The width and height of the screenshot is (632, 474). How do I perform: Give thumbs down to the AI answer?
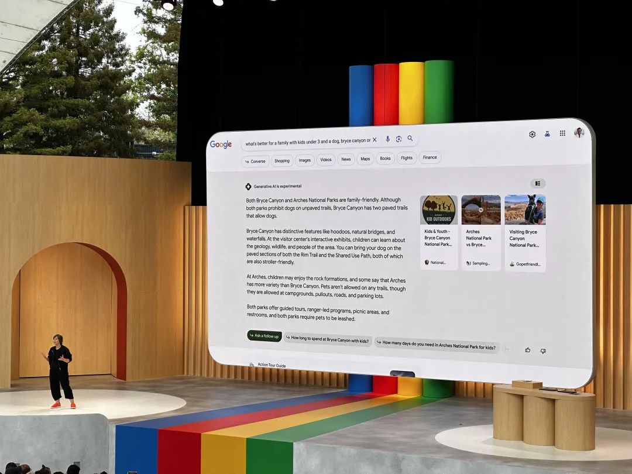(x=543, y=351)
